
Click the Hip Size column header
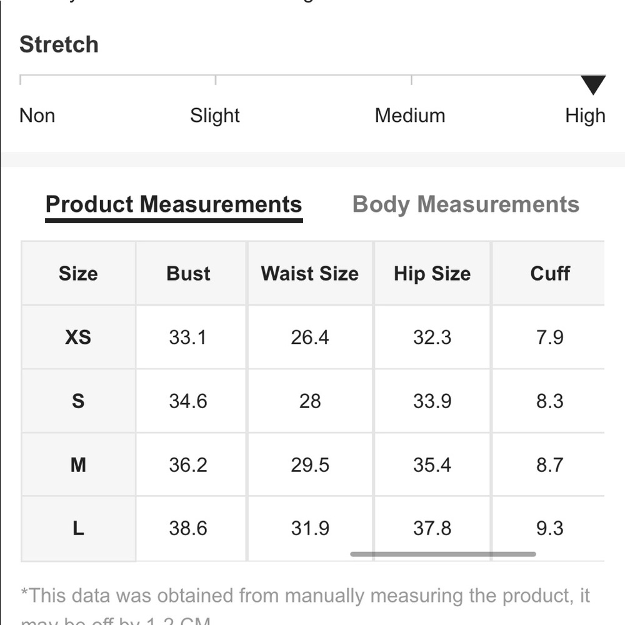pos(432,274)
